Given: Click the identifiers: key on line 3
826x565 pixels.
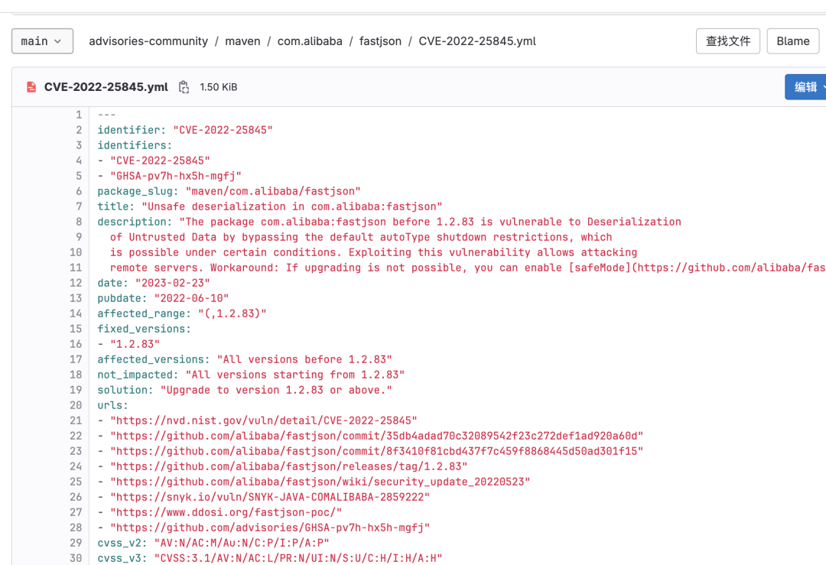Looking at the screenshot, I should pyautogui.click(x=135, y=145).
